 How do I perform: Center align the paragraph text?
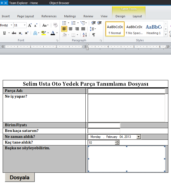(x=71, y=29)
